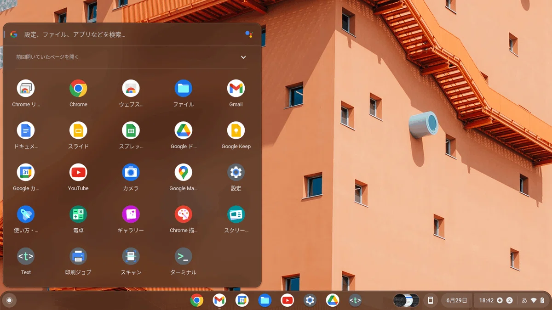Open the holding space thumbnails on shelf
Image resolution: width=552 pixels, height=310 pixels.
(x=406, y=300)
